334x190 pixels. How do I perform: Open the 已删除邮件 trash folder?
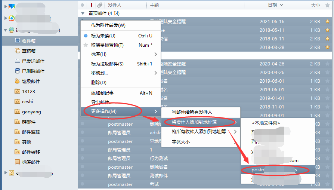(x=33, y=71)
